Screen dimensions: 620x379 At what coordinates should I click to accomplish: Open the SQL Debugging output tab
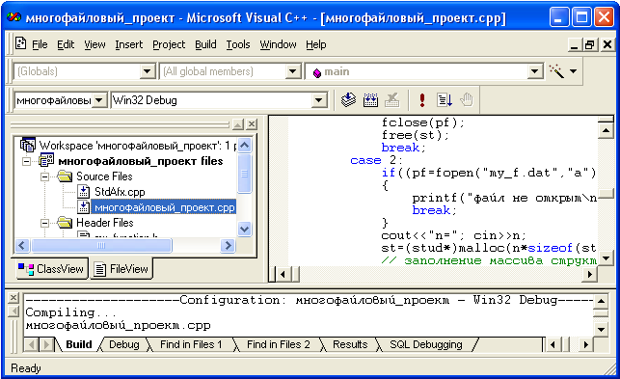click(426, 344)
